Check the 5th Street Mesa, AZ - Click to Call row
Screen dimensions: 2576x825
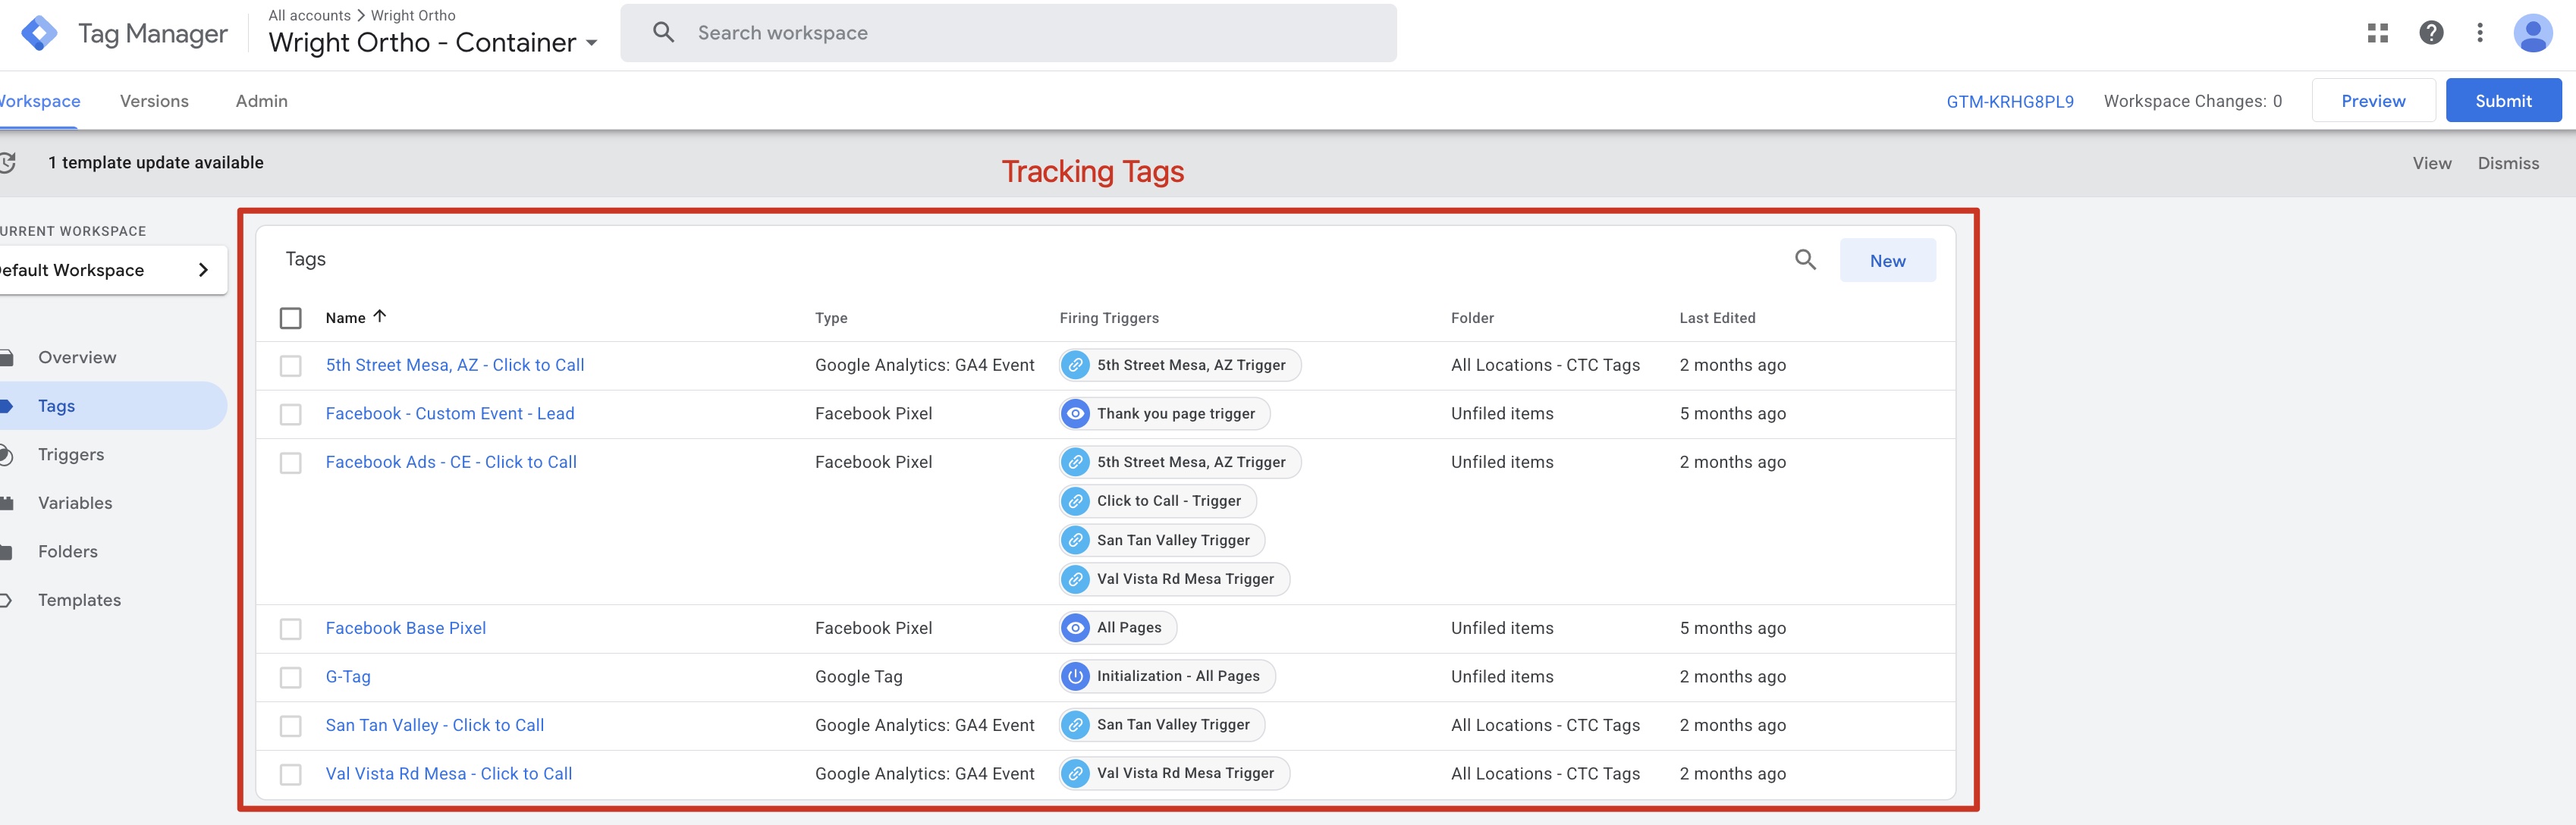tap(291, 366)
